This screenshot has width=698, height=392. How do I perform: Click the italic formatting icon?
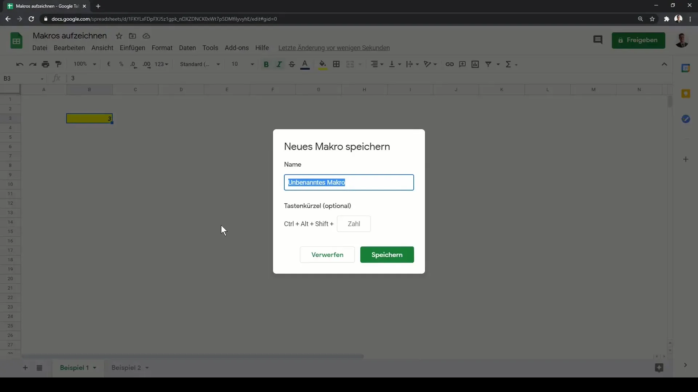pos(279,64)
